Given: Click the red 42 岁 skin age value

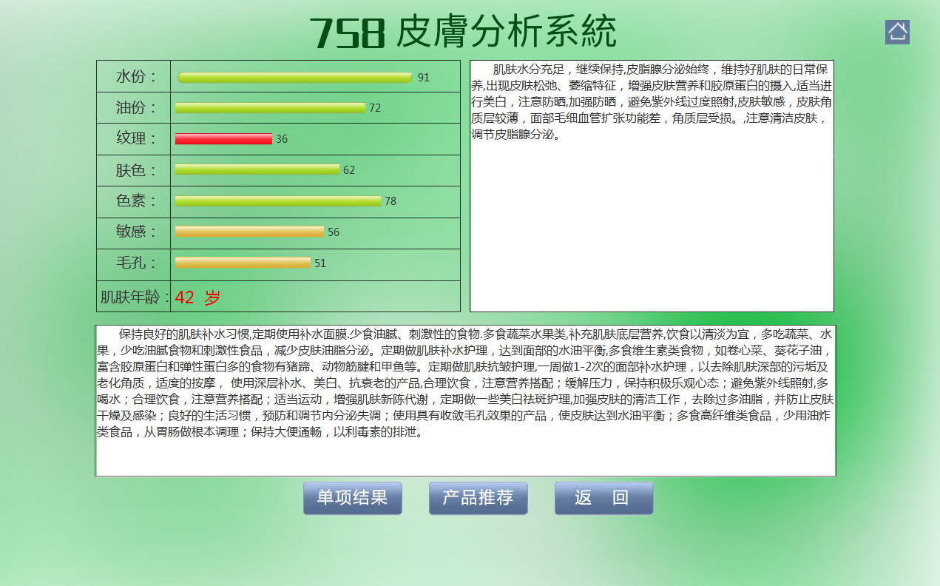Looking at the screenshot, I should pos(197,298).
